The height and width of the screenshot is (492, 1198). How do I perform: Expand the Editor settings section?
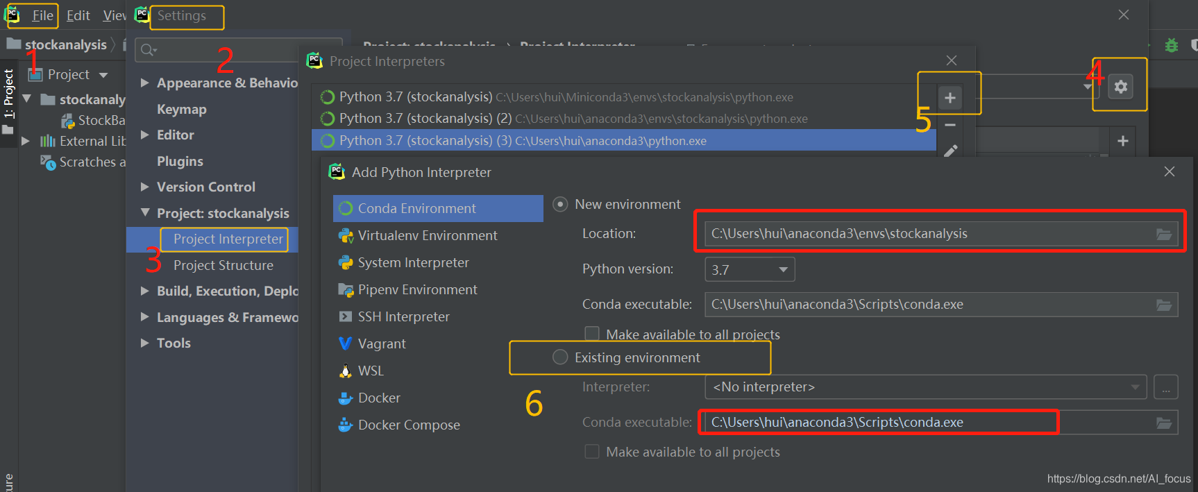coord(145,135)
